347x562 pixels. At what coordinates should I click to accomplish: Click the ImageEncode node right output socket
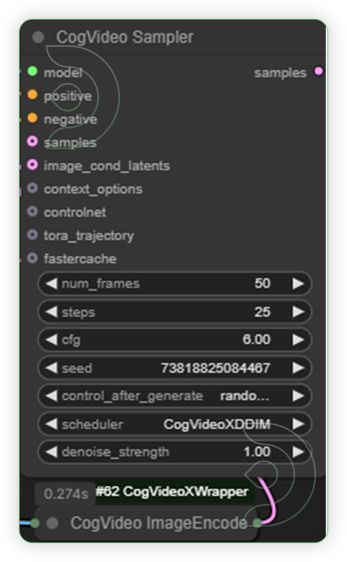257,523
